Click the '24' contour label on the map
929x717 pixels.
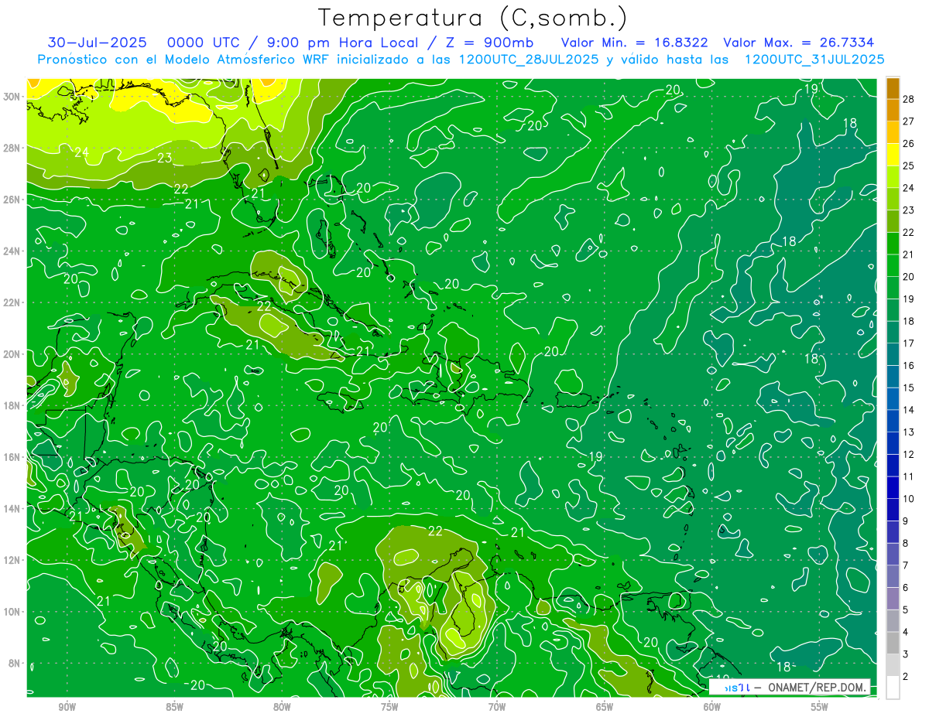point(81,152)
